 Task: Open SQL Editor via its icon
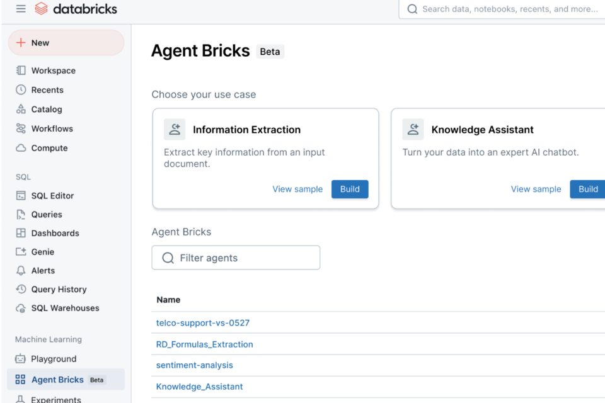pyautogui.click(x=21, y=196)
